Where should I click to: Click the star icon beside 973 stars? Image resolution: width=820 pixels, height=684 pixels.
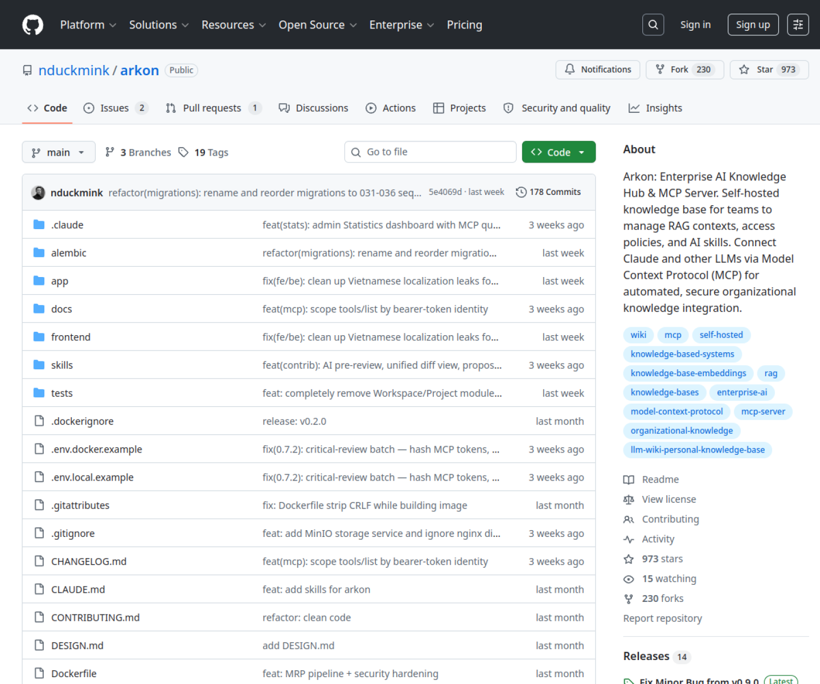click(x=629, y=559)
